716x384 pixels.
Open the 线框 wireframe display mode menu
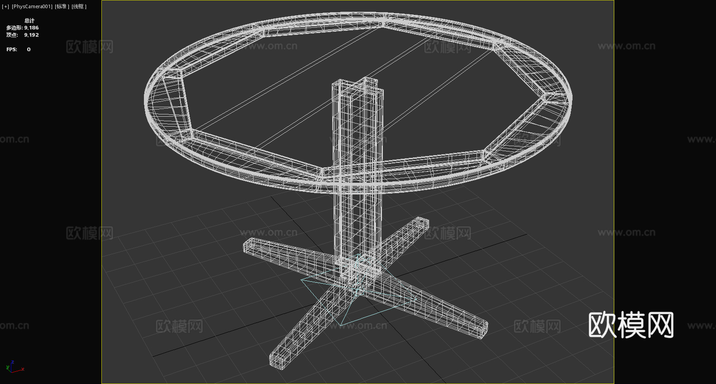point(79,6)
